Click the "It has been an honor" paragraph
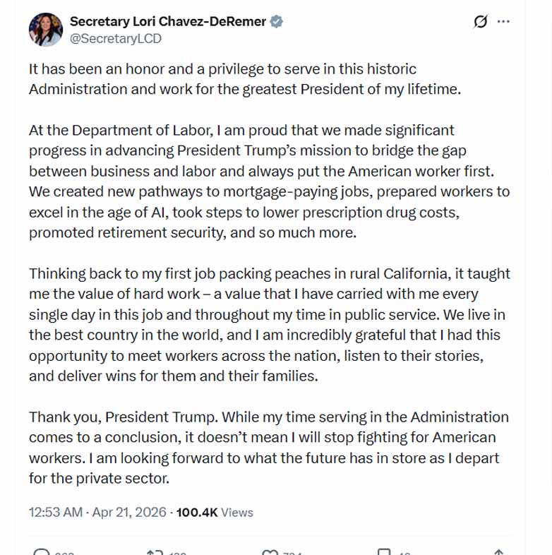The width and height of the screenshot is (552, 555). [244, 79]
